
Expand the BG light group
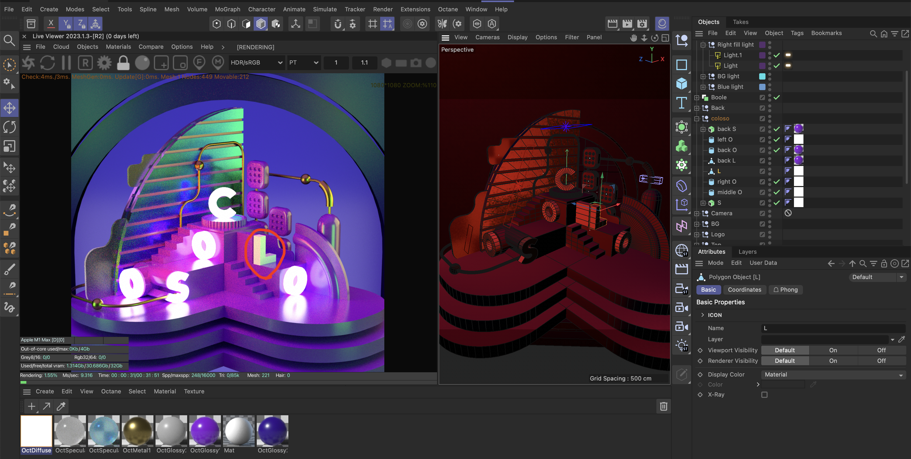(703, 76)
